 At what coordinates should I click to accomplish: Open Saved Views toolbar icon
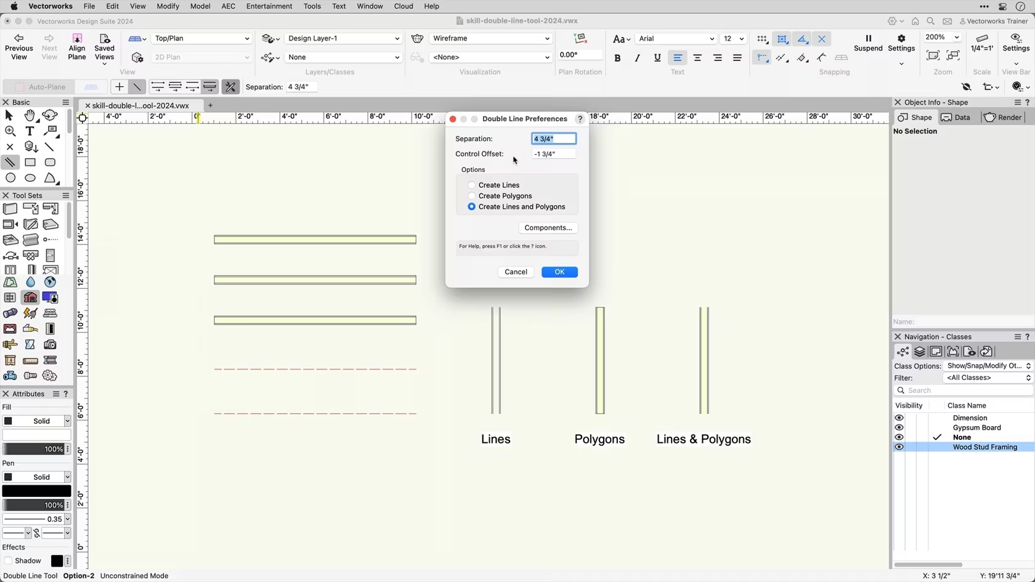point(104,48)
